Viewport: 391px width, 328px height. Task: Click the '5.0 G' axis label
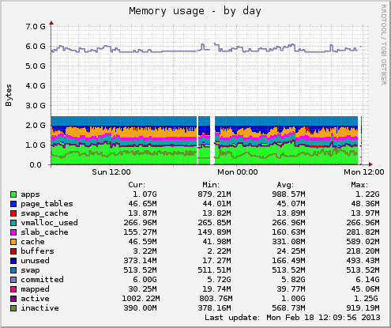coord(36,66)
